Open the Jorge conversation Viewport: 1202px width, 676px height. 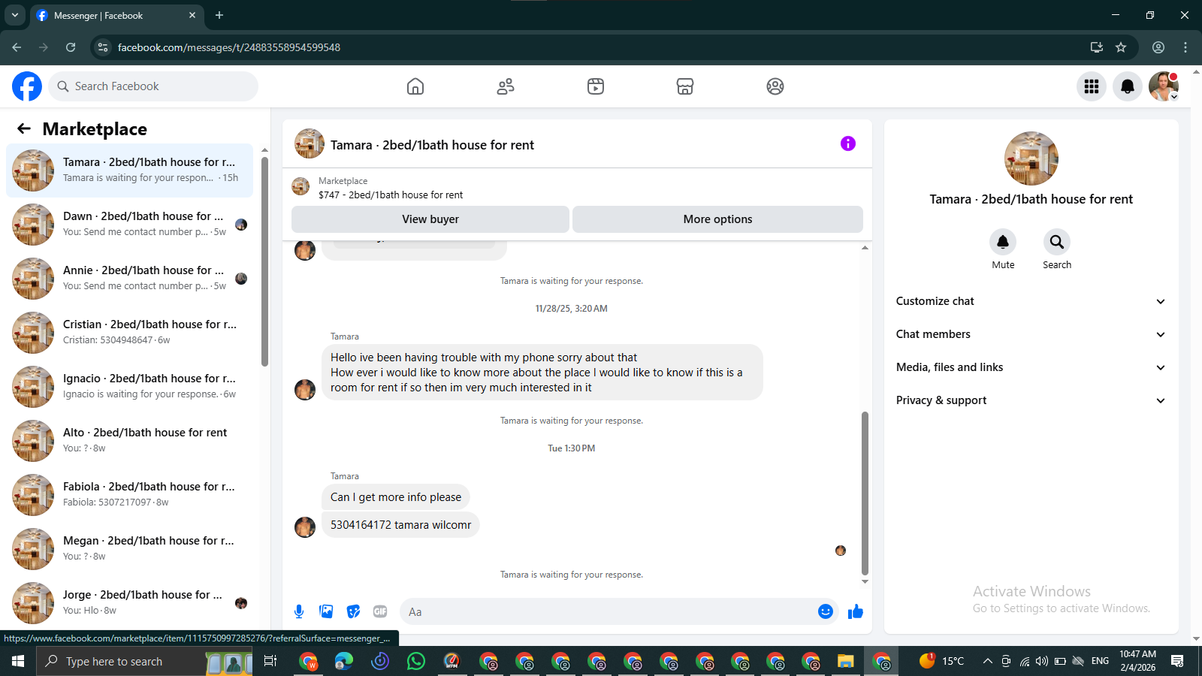click(129, 603)
